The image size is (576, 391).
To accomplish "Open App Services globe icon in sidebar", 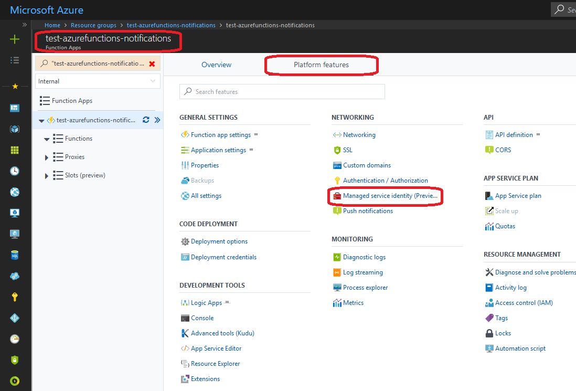I will pos(14,192).
